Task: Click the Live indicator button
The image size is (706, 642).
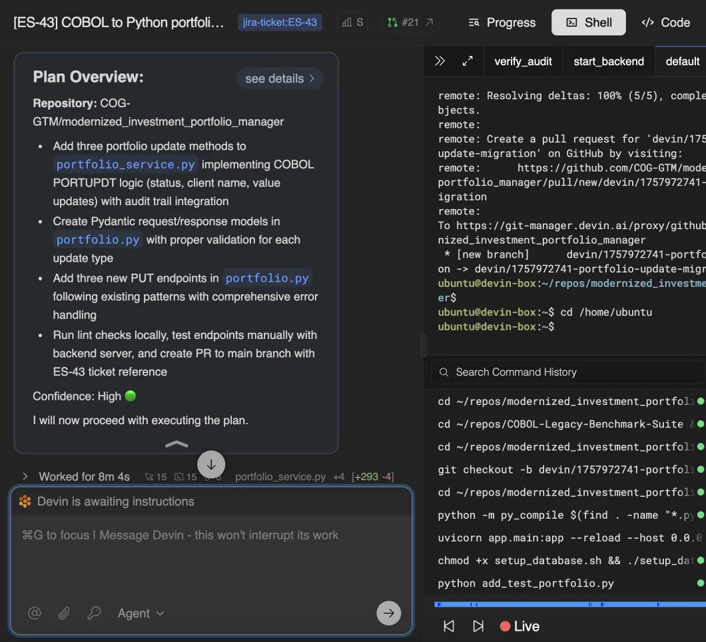Action: (x=520, y=626)
